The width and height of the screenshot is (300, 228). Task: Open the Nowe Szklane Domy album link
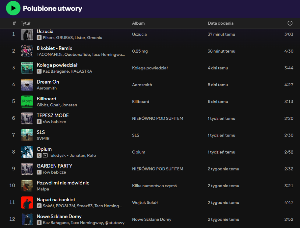(152, 219)
